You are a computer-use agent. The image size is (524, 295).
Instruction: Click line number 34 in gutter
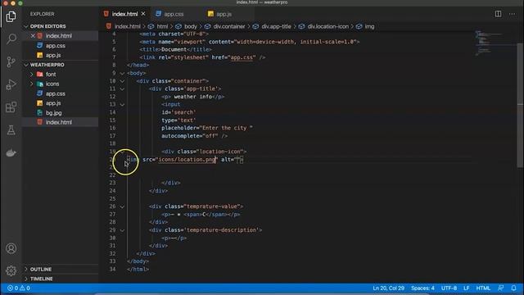[112, 270]
